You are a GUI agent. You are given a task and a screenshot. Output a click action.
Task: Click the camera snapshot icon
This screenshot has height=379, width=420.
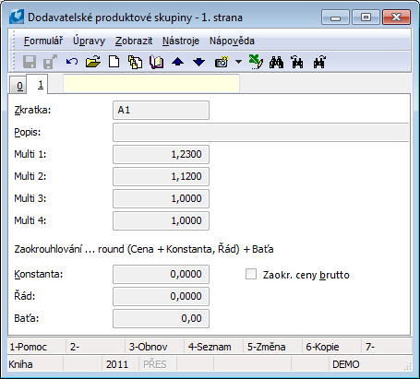pos(222,62)
